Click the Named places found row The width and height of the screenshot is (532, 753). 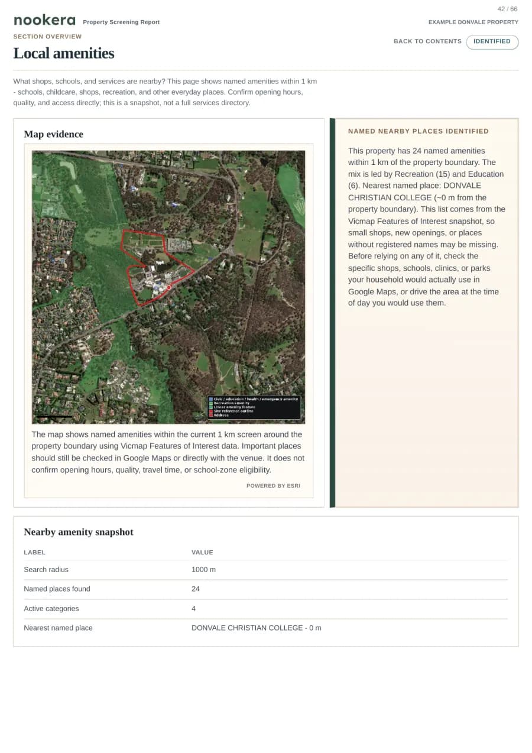[x=266, y=589]
